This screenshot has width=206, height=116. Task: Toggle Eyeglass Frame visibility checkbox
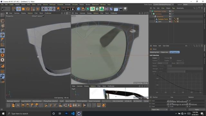click(170, 19)
